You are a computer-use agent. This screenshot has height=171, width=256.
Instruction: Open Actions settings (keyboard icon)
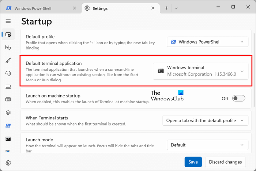click(x=8, y=100)
